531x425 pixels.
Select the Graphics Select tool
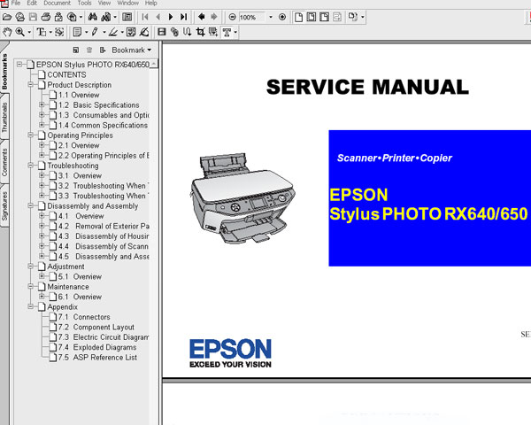[59, 32]
